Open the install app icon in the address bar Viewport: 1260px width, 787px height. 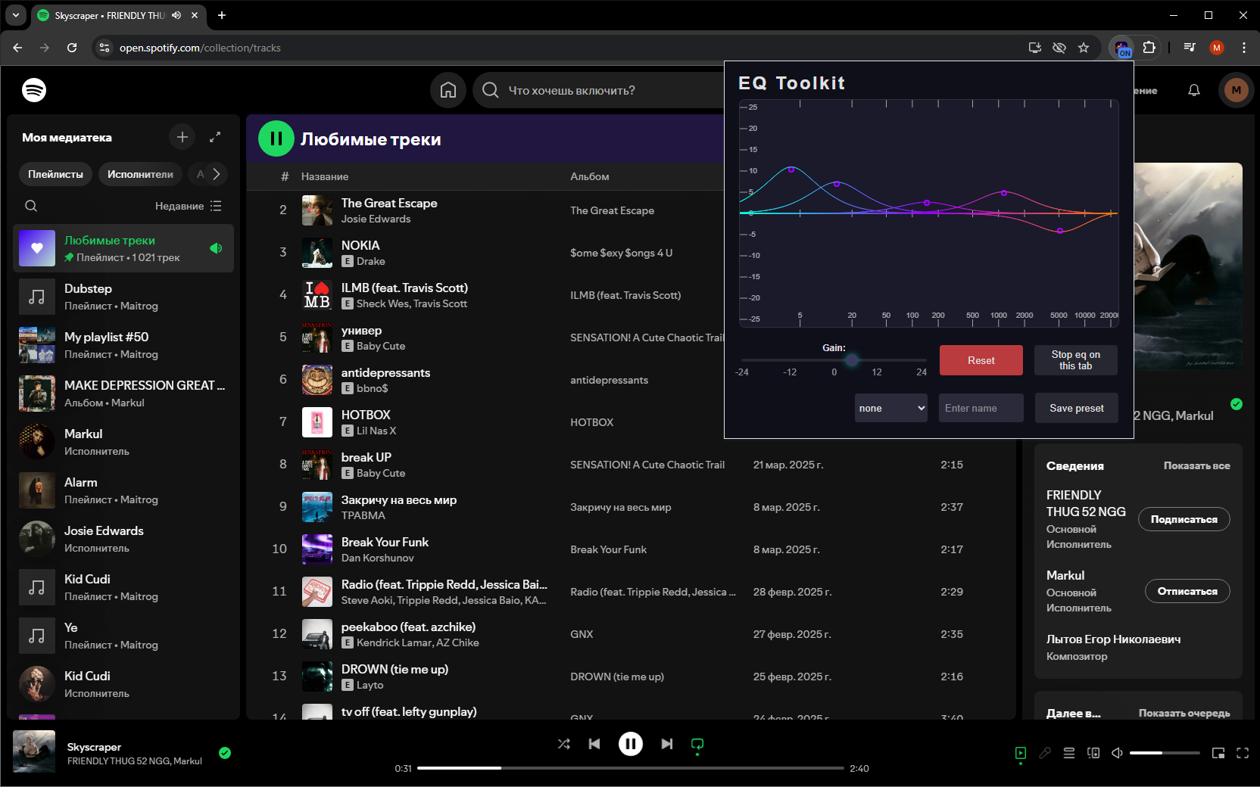click(x=1035, y=48)
